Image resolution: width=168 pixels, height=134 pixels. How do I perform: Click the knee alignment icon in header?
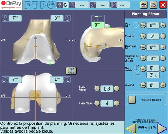tap(72, 5)
